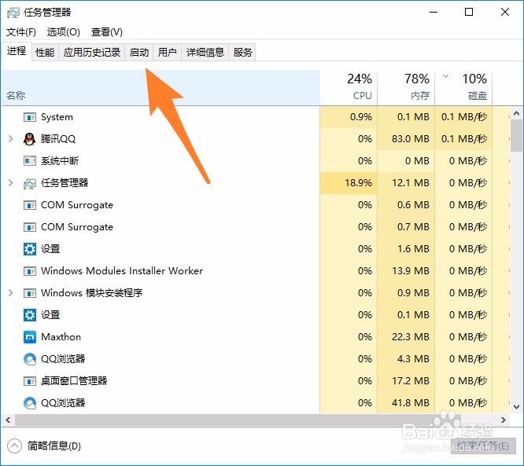Click the Windows 模块安装程序 icon
This screenshot has width=524, height=466.
click(30, 293)
